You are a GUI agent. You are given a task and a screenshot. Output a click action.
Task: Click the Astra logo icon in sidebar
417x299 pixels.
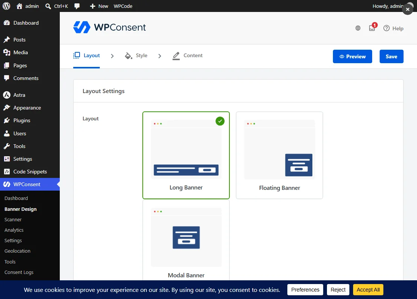7,95
